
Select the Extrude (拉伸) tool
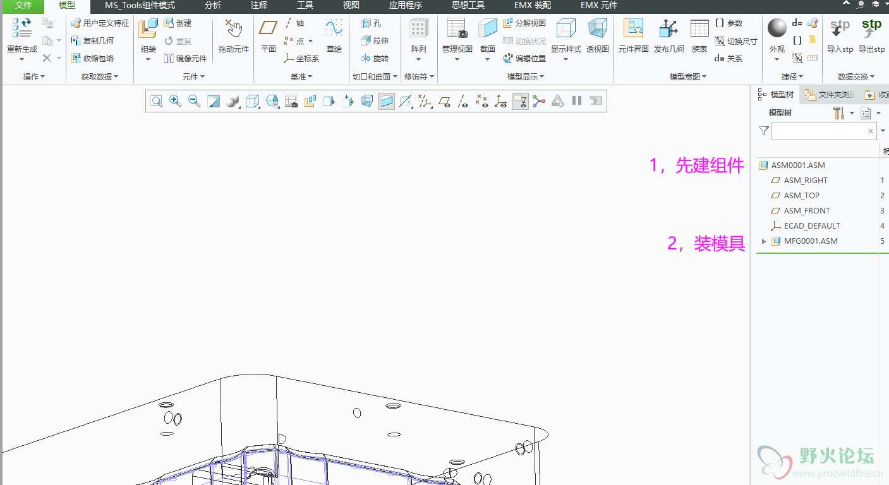pyautogui.click(x=375, y=40)
